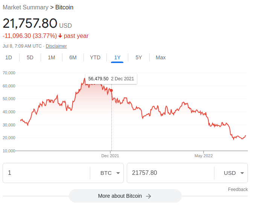258x206 pixels.
Task: Click the red down arrow icon
Action: click(60, 36)
